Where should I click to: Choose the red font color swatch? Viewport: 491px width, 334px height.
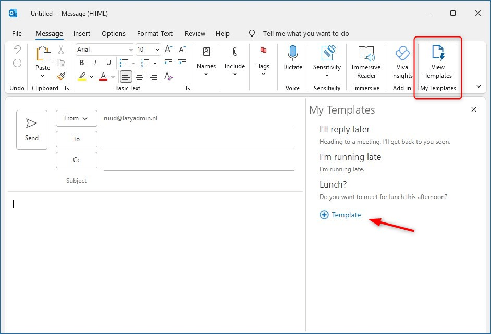[103, 77]
